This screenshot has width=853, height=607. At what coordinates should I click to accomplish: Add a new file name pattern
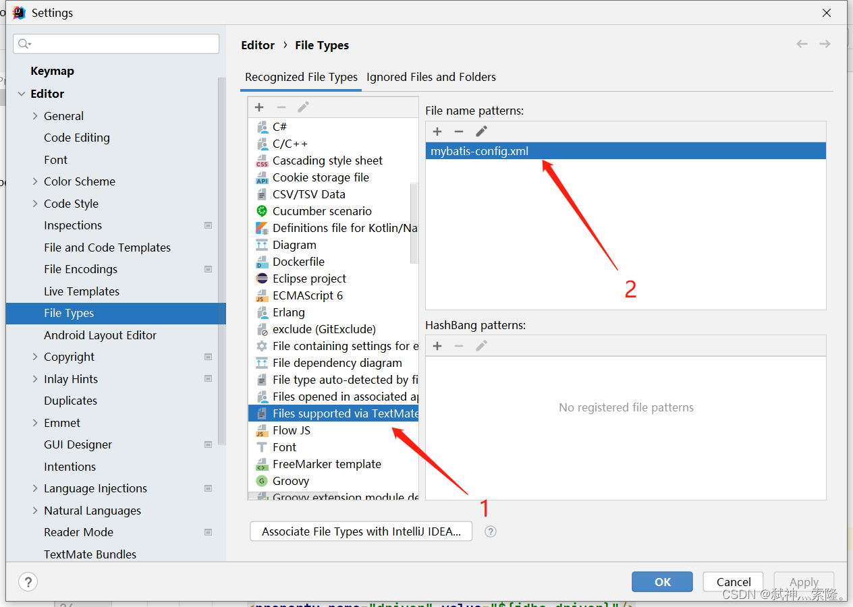pyautogui.click(x=437, y=132)
